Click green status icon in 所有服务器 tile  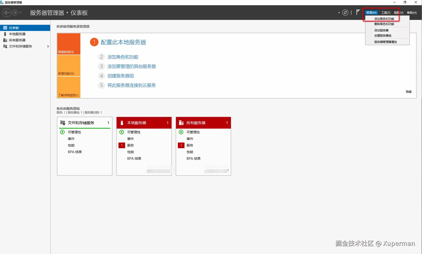coord(181,132)
